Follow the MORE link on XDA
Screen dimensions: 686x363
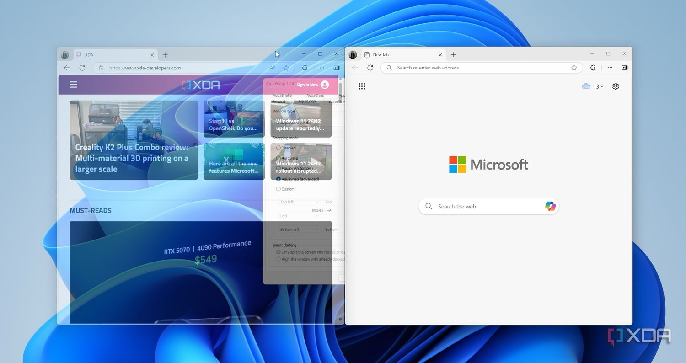click(322, 210)
